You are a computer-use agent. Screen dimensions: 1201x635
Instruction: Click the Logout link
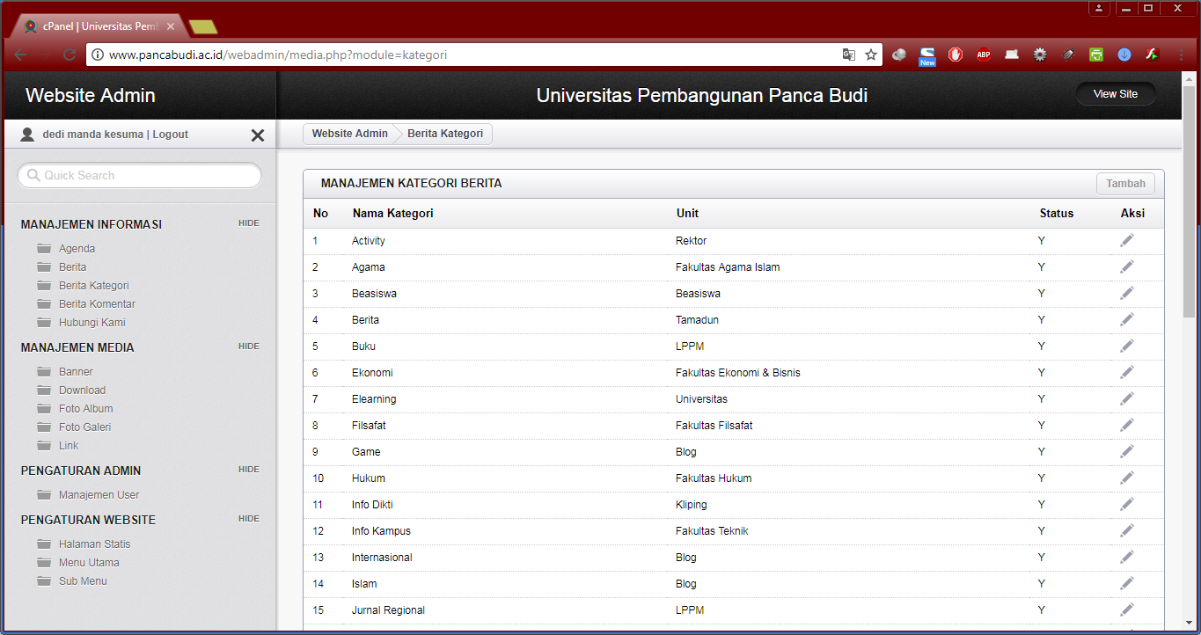point(171,135)
